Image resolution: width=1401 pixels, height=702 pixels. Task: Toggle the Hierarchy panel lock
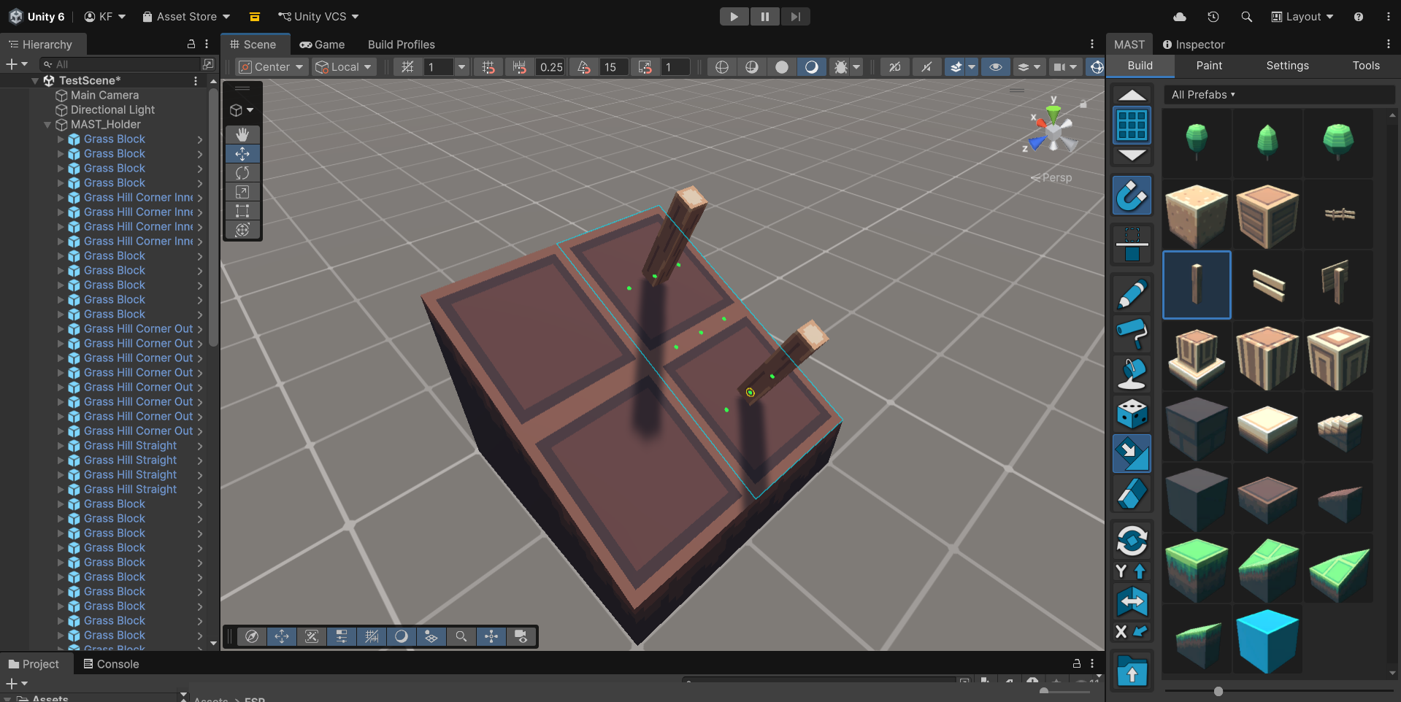coord(191,45)
